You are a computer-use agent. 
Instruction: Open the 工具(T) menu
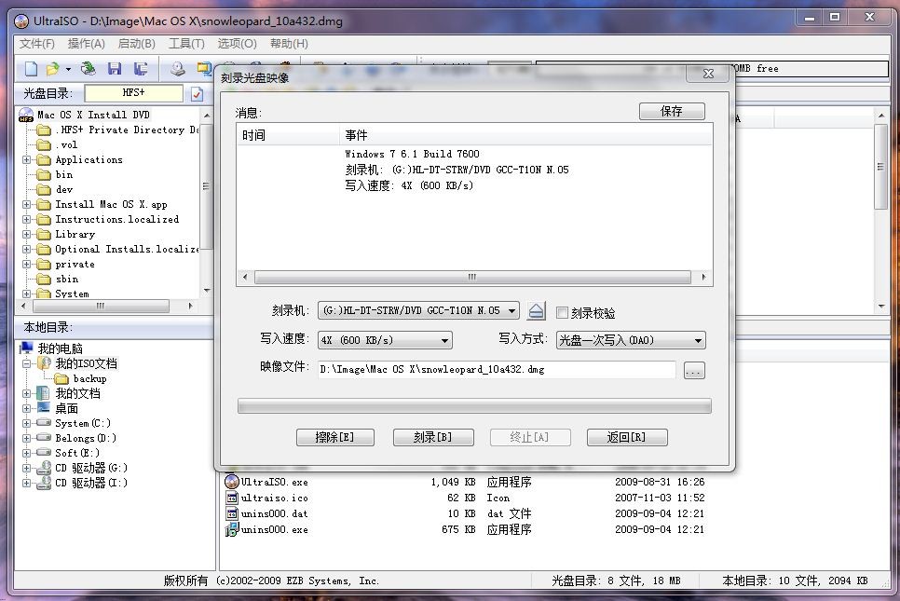tap(186, 44)
